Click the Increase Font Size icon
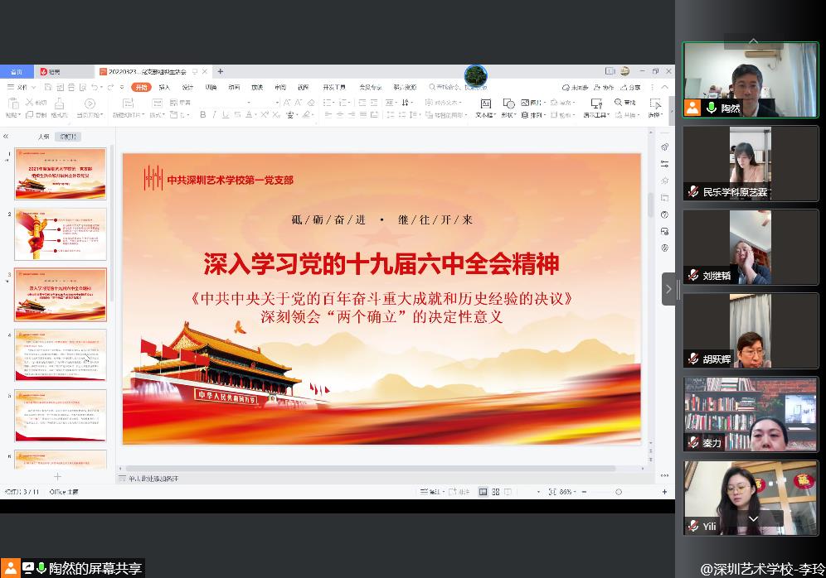The height and width of the screenshot is (578, 826). pos(287,102)
